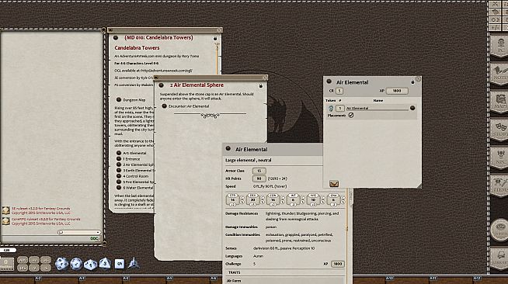Open the 4 Control Room story link
Screen dimensions: 508x284
[119, 176]
